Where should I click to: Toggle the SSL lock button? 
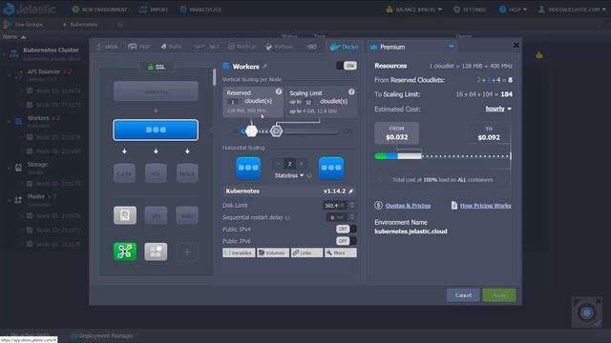click(157, 67)
